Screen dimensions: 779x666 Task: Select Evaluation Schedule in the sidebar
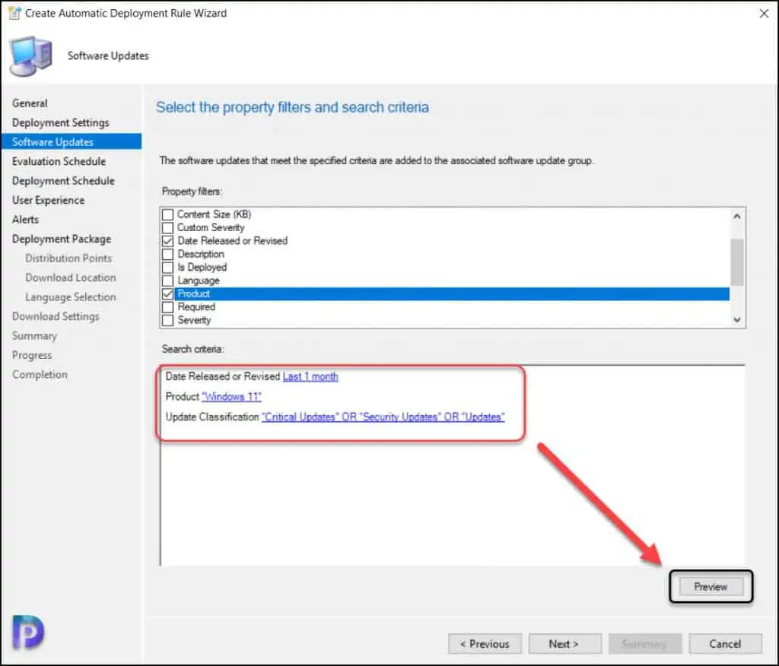[59, 161]
